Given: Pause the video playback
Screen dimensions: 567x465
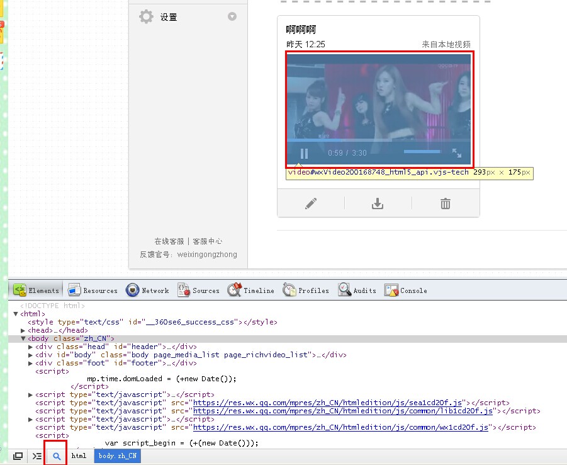Looking at the screenshot, I should [x=304, y=154].
